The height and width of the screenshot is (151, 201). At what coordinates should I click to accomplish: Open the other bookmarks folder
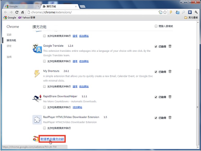tap(191, 18)
